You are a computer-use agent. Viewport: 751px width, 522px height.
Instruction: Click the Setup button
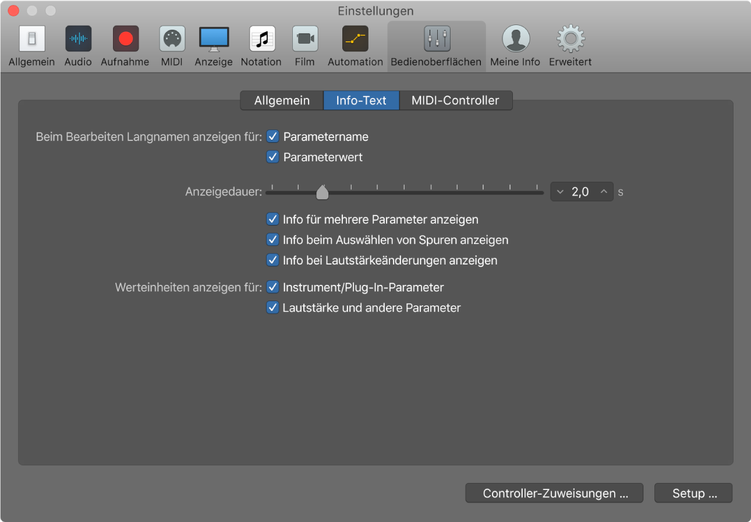693,493
